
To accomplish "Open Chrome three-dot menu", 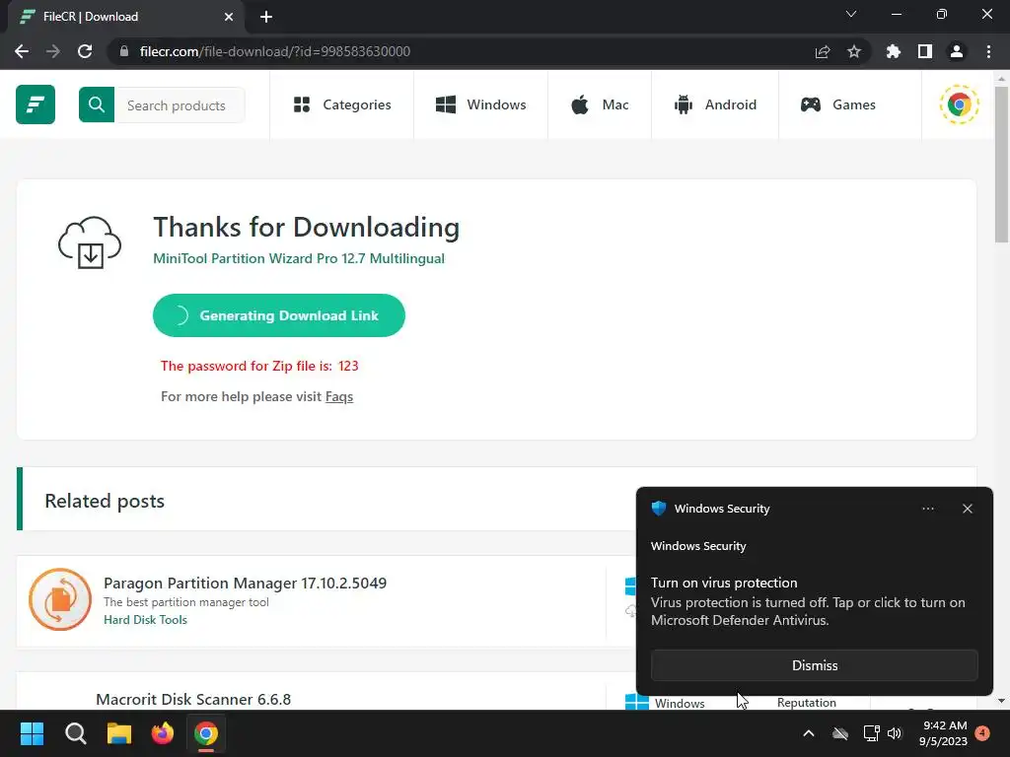I will 988,51.
